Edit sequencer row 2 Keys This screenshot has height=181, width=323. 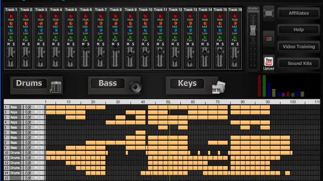[x=28, y=112]
